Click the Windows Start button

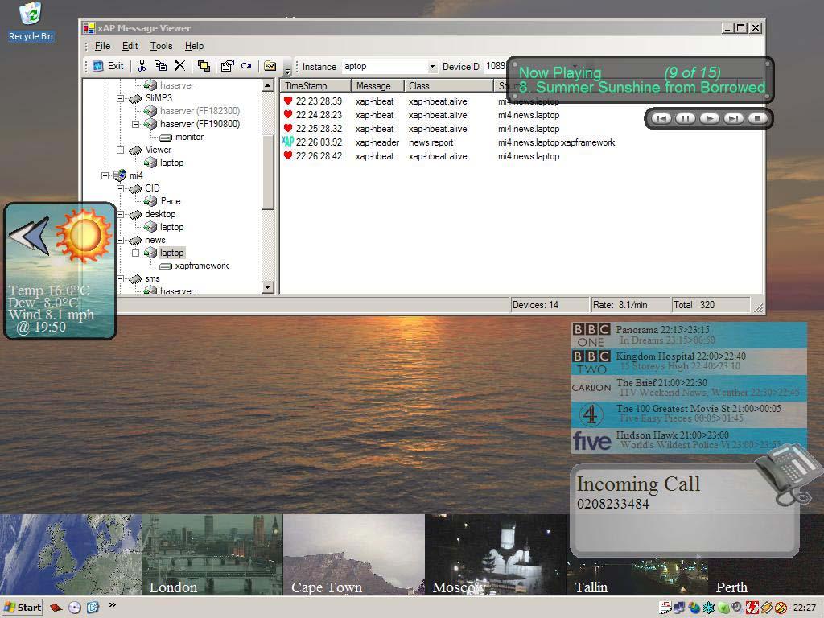23,608
